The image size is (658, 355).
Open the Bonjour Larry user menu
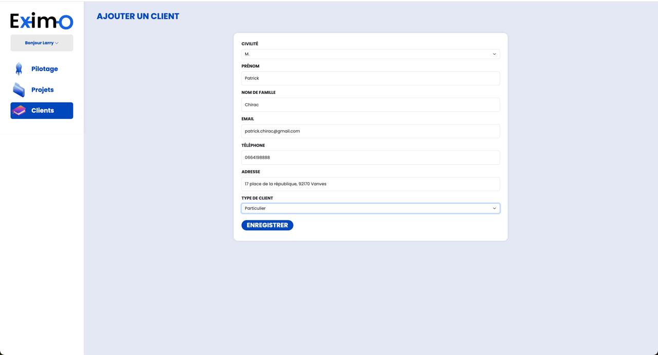click(x=42, y=43)
